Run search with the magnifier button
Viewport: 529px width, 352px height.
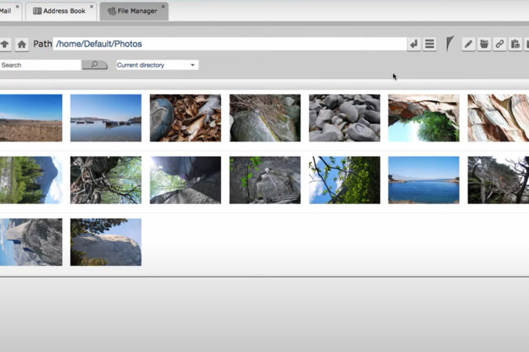(x=94, y=65)
